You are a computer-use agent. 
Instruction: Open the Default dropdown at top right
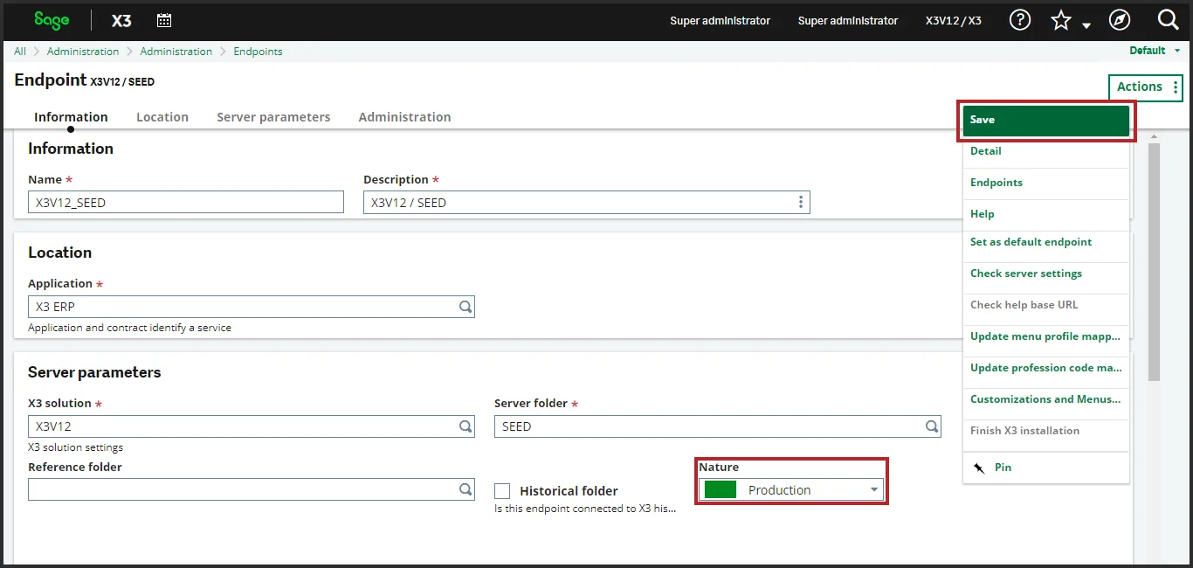(1155, 51)
